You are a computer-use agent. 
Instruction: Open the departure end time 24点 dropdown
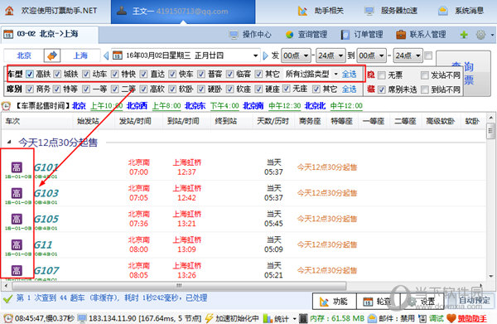coord(331,56)
